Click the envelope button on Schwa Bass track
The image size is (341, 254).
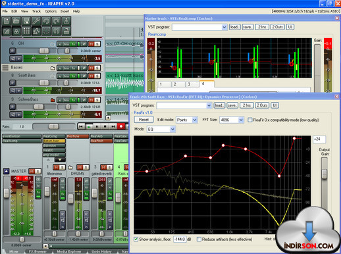click(x=66, y=100)
